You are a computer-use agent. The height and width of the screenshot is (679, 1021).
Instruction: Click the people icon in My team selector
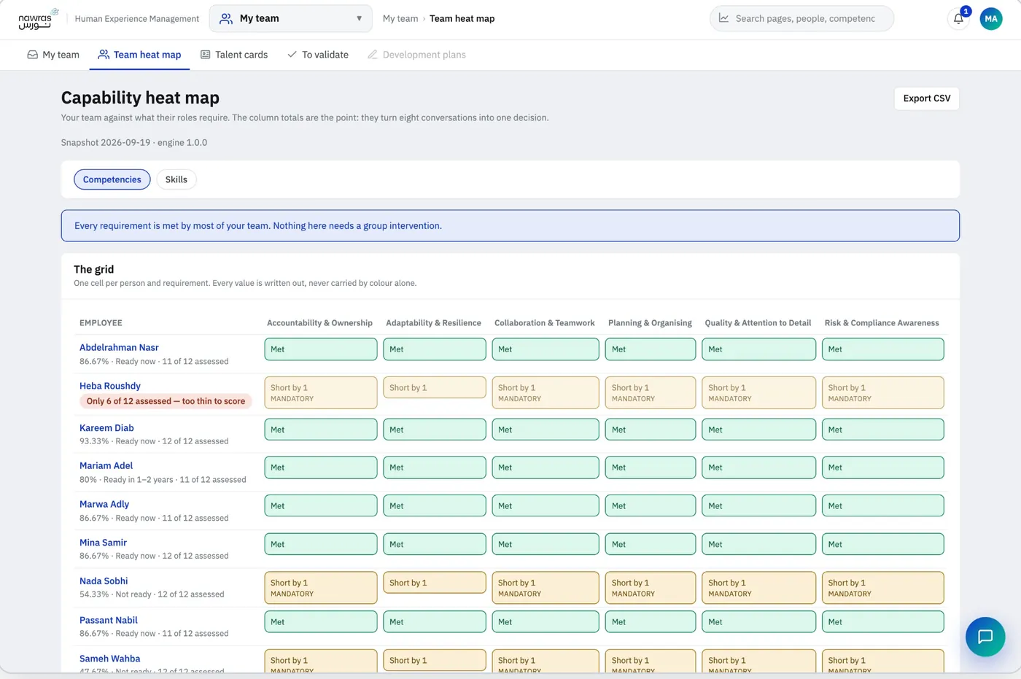226,18
